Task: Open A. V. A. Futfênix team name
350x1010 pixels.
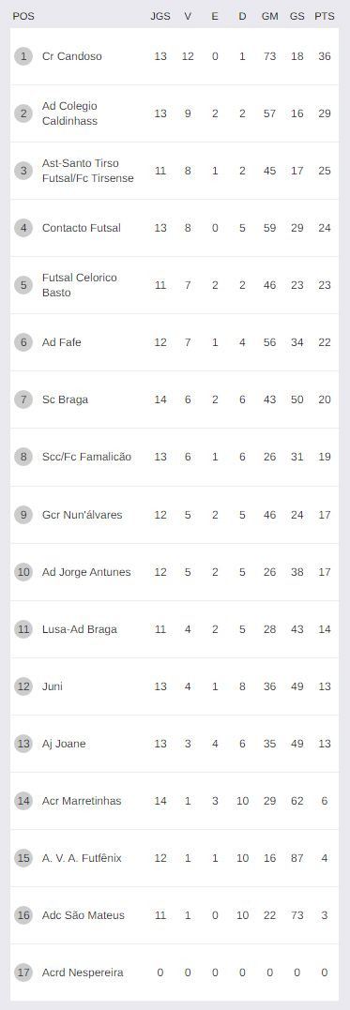Action: (x=82, y=858)
